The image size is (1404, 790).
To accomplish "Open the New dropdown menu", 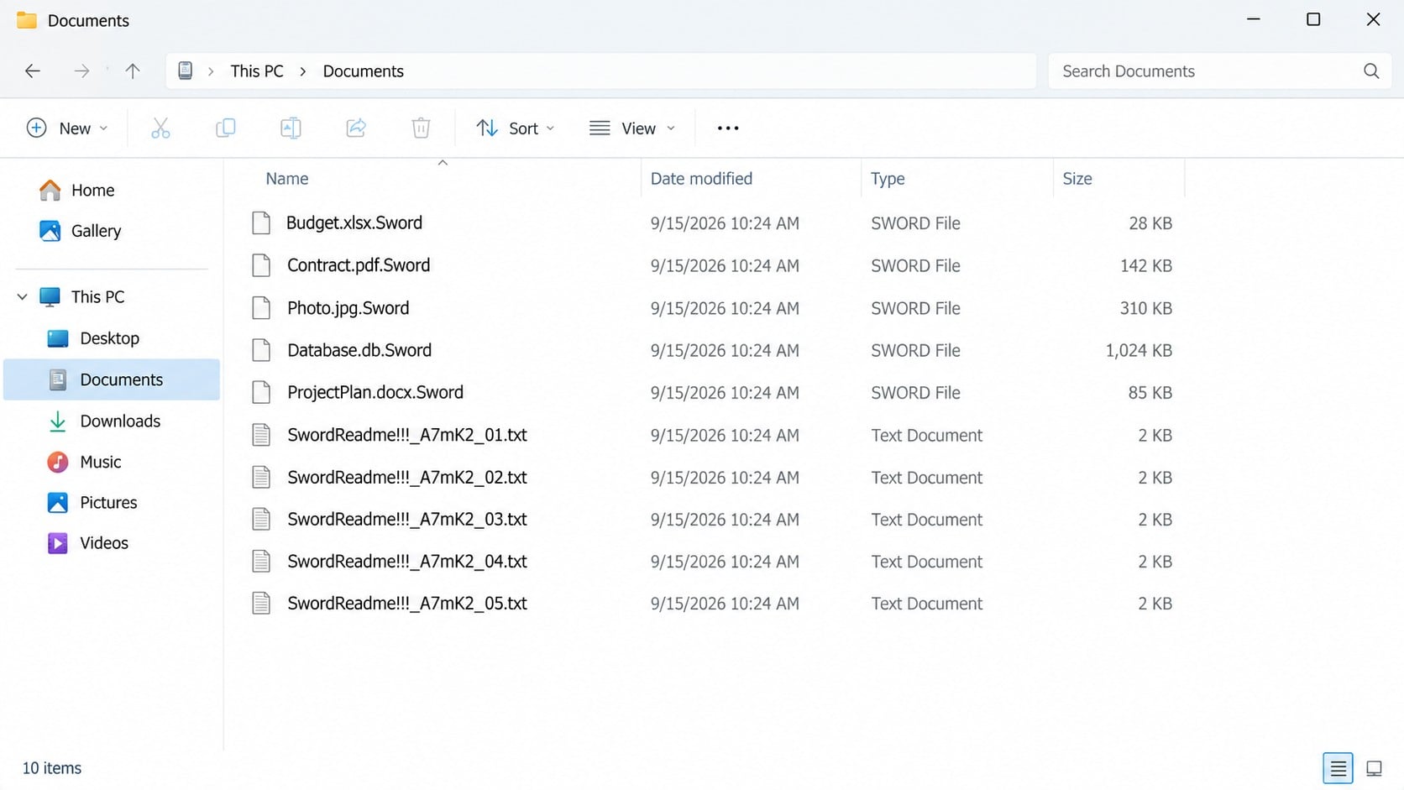I will pyautogui.click(x=67, y=128).
